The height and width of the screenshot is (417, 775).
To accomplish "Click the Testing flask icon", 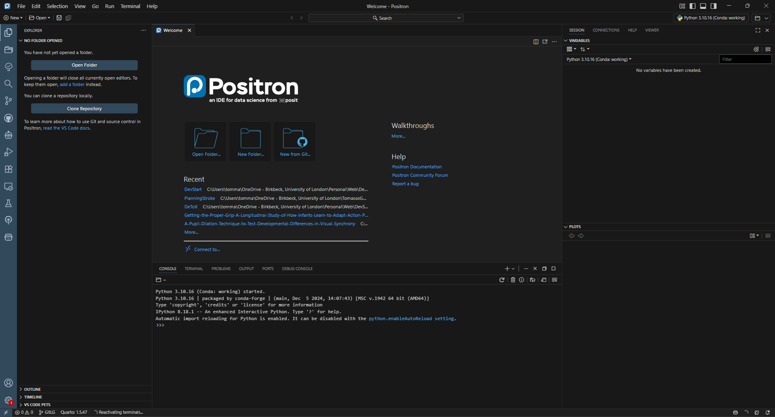I will [x=8, y=203].
